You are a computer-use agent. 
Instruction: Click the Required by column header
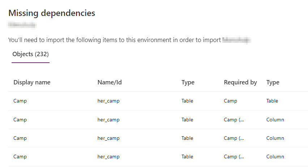240,82
